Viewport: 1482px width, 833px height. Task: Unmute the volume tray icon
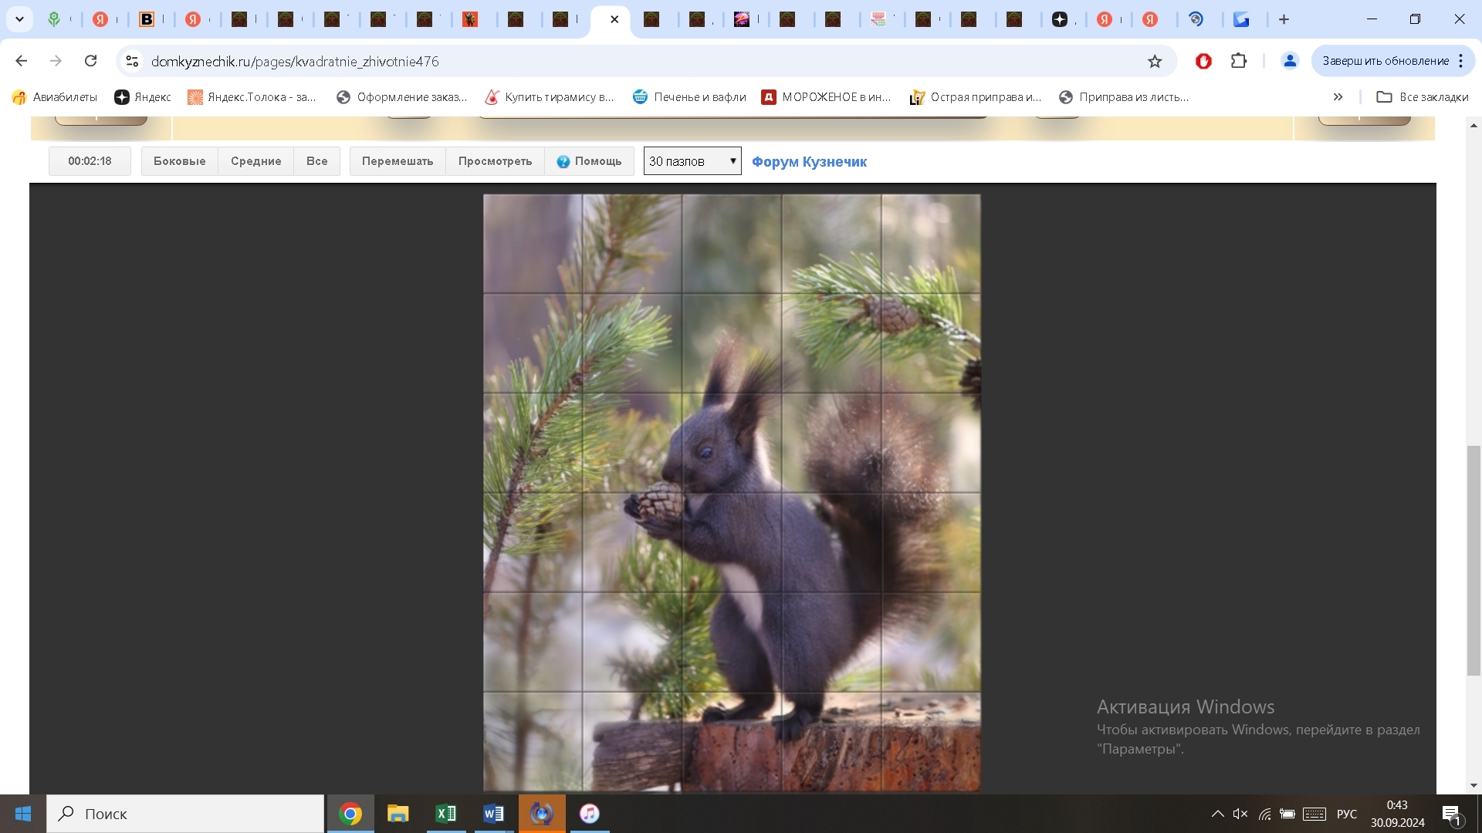[1240, 814]
